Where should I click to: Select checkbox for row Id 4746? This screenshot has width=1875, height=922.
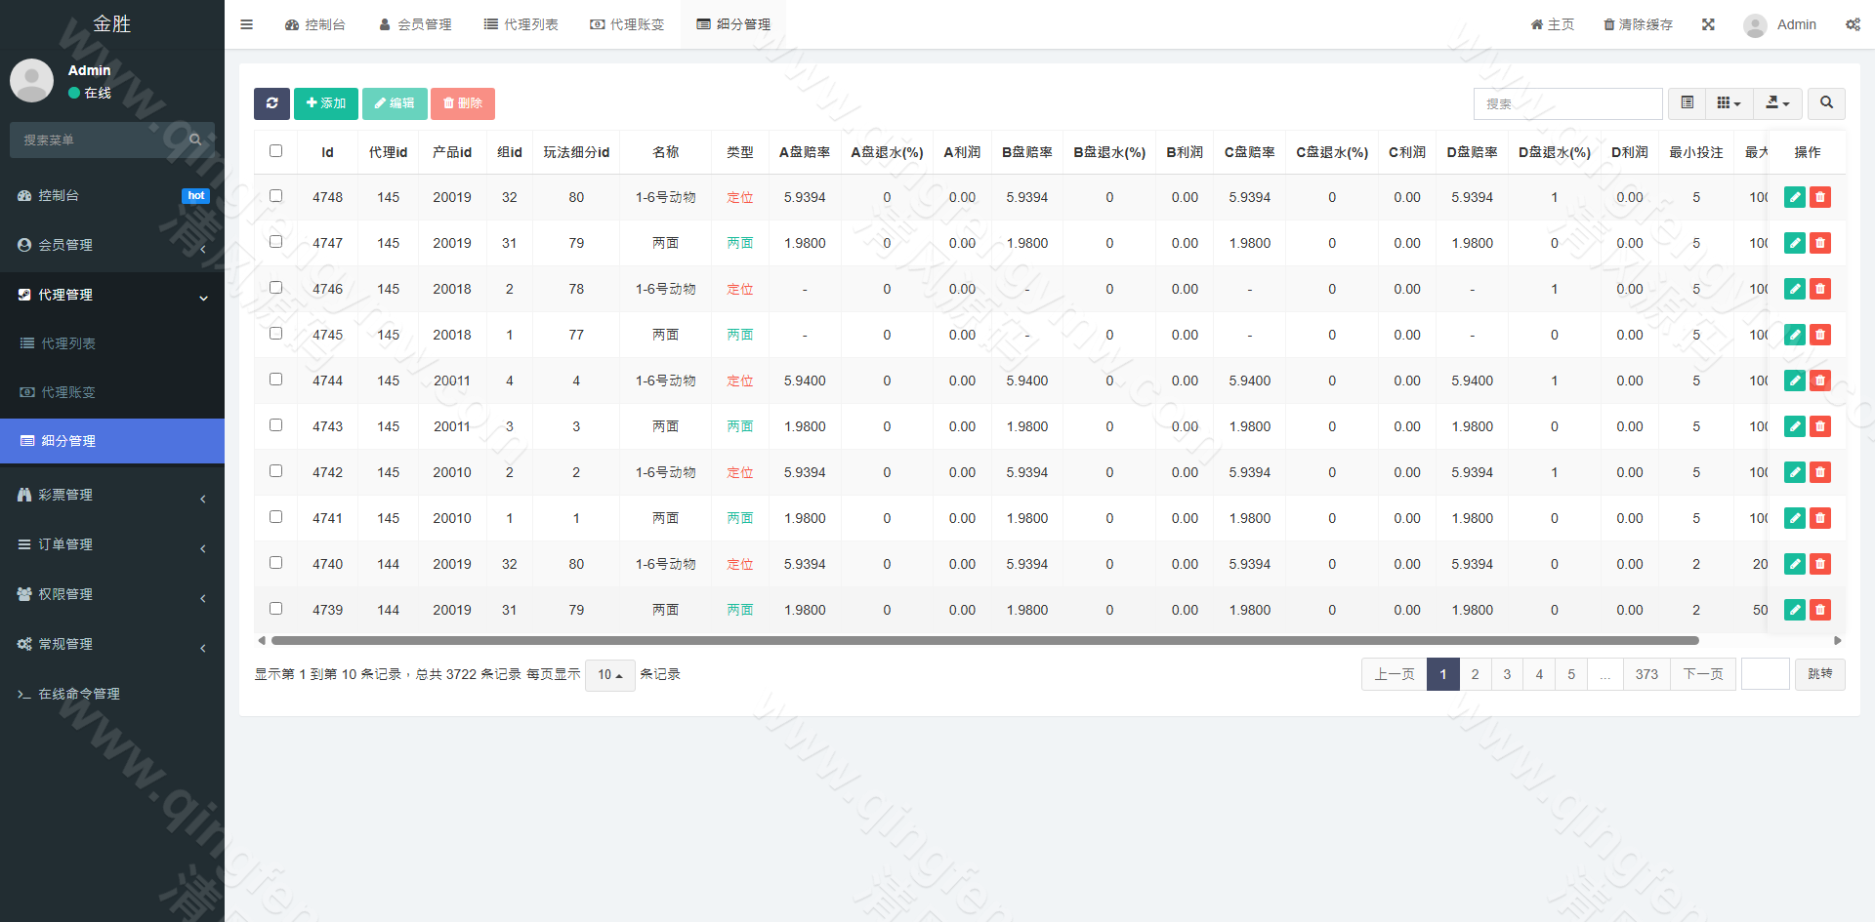(276, 288)
